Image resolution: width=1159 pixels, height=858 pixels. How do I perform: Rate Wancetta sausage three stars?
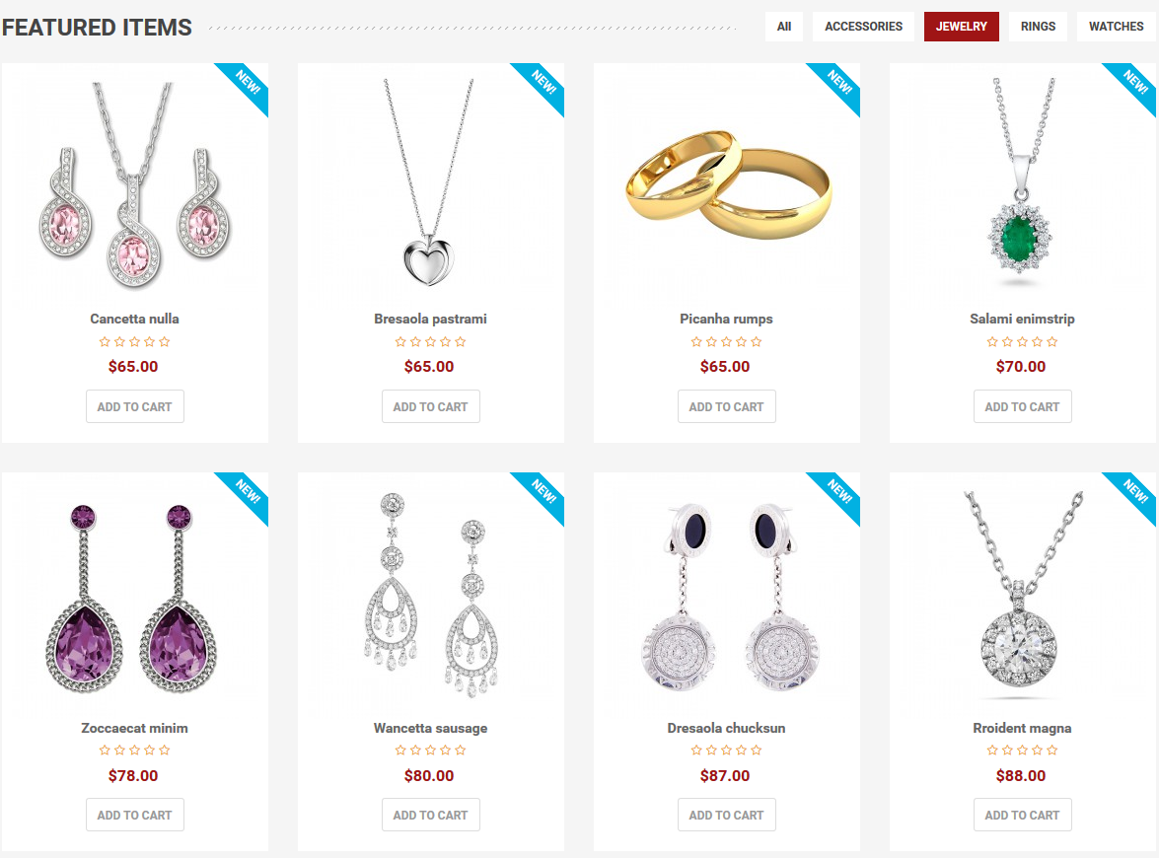(x=430, y=751)
